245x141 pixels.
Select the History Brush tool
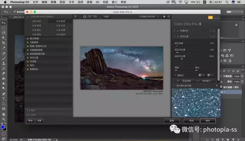coord(3,68)
